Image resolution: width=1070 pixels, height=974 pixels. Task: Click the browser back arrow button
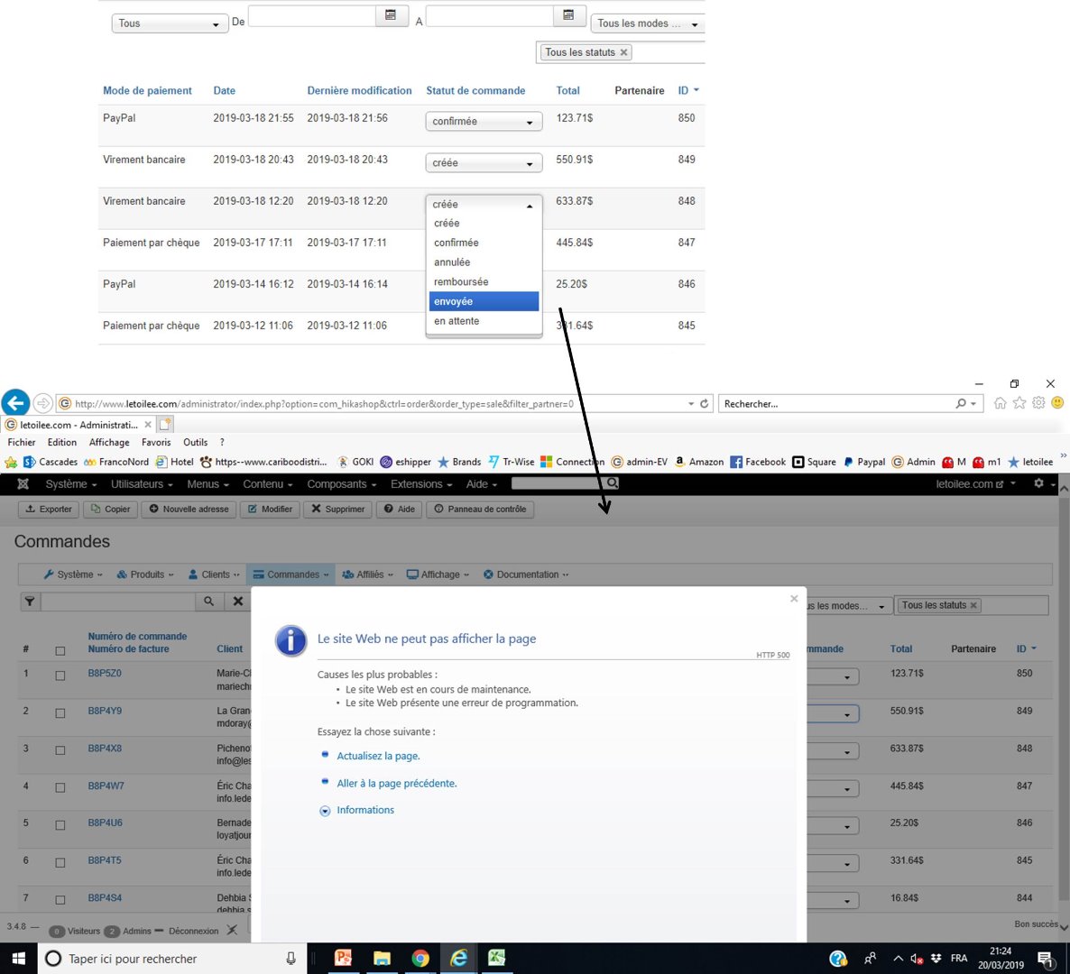pyautogui.click(x=15, y=402)
